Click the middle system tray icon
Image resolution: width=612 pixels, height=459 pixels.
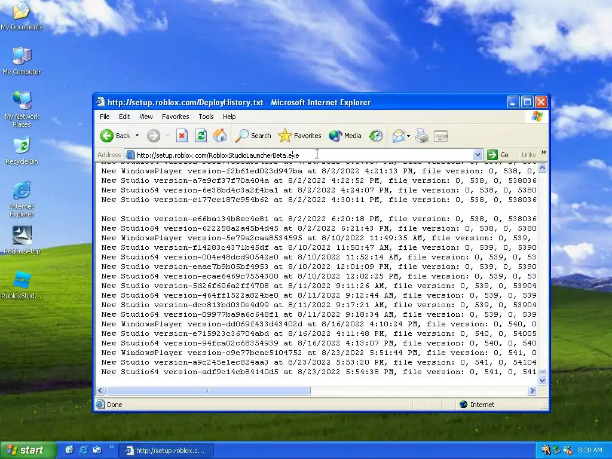coord(556,451)
